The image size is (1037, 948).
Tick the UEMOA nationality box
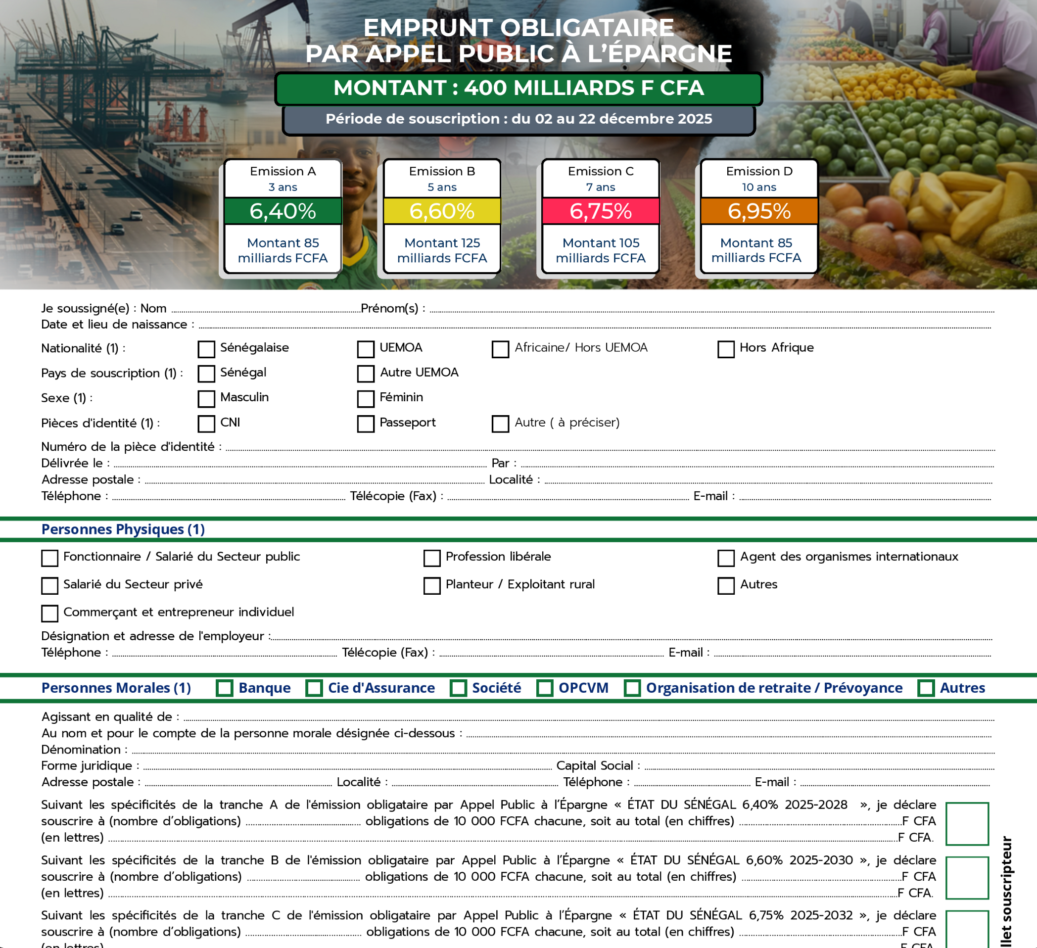tap(365, 349)
